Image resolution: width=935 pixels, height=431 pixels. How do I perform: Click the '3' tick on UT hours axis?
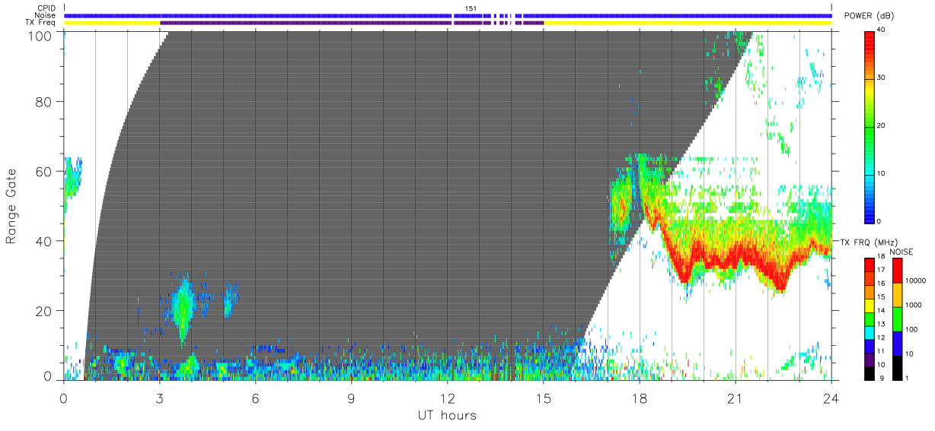pyautogui.click(x=159, y=398)
